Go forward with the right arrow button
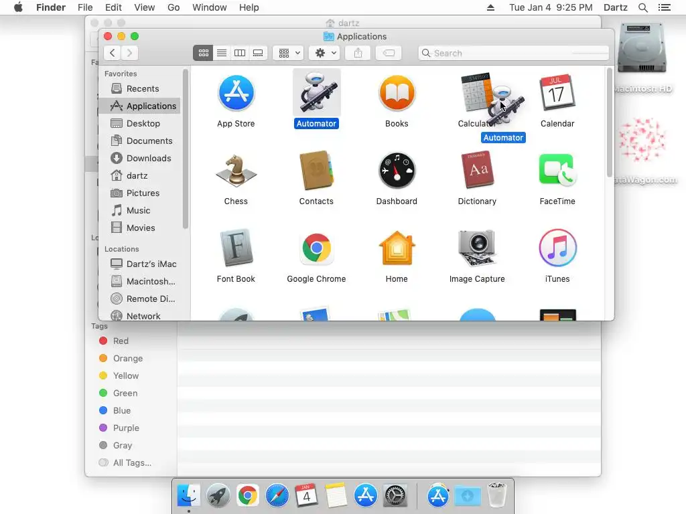The width and height of the screenshot is (686, 514). [x=129, y=53]
